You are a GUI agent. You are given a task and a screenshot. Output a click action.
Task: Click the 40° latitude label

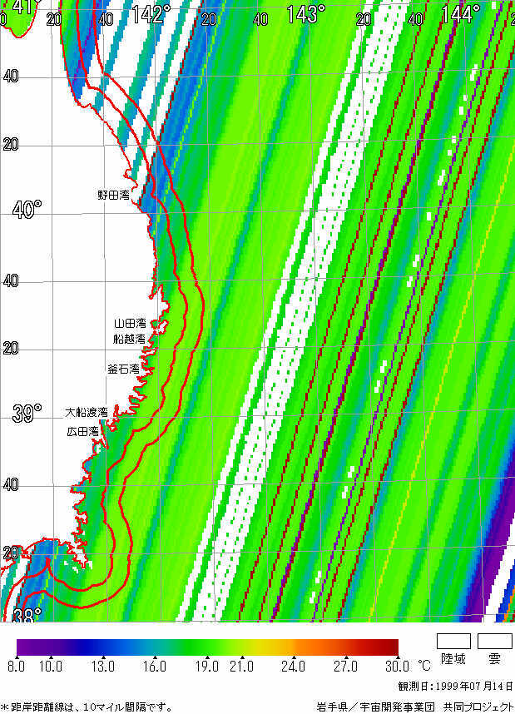click(x=27, y=210)
